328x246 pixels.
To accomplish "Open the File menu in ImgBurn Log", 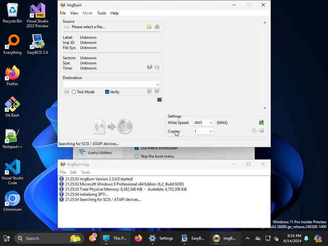I will tap(63, 172).
